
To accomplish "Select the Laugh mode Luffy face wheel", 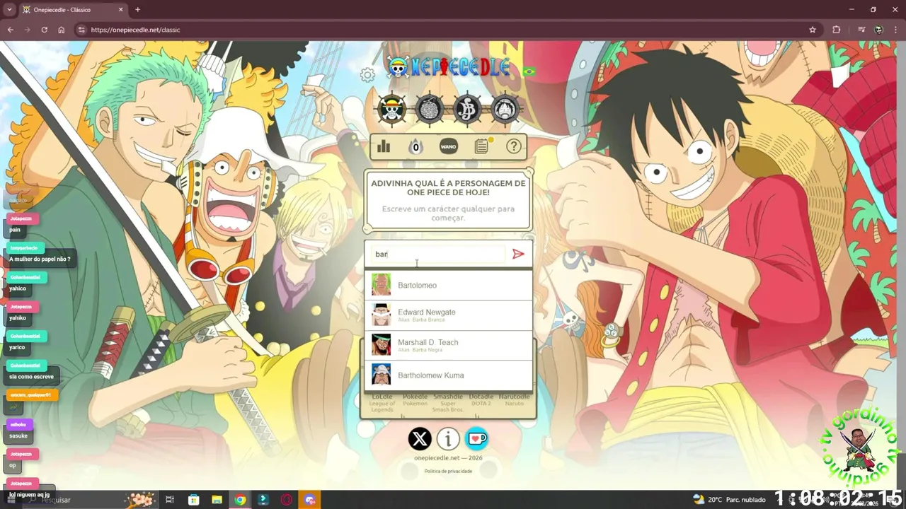I will pyautogui.click(x=505, y=110).
